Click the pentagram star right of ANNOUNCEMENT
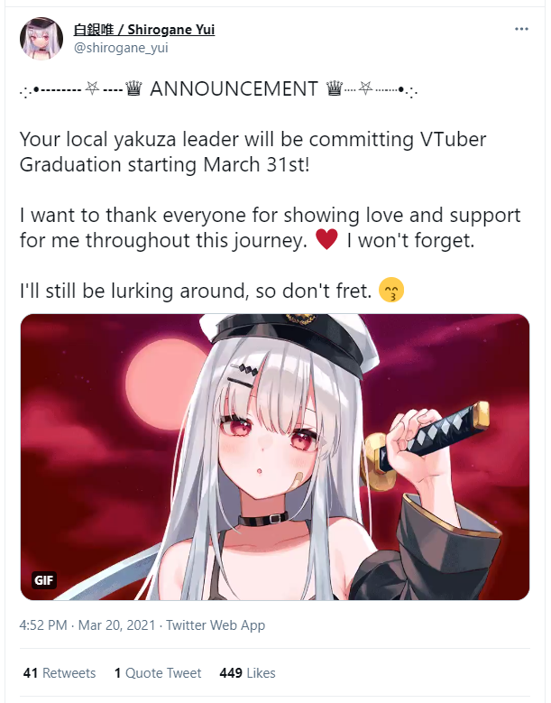Screen dimensions: 551x703 366,88
